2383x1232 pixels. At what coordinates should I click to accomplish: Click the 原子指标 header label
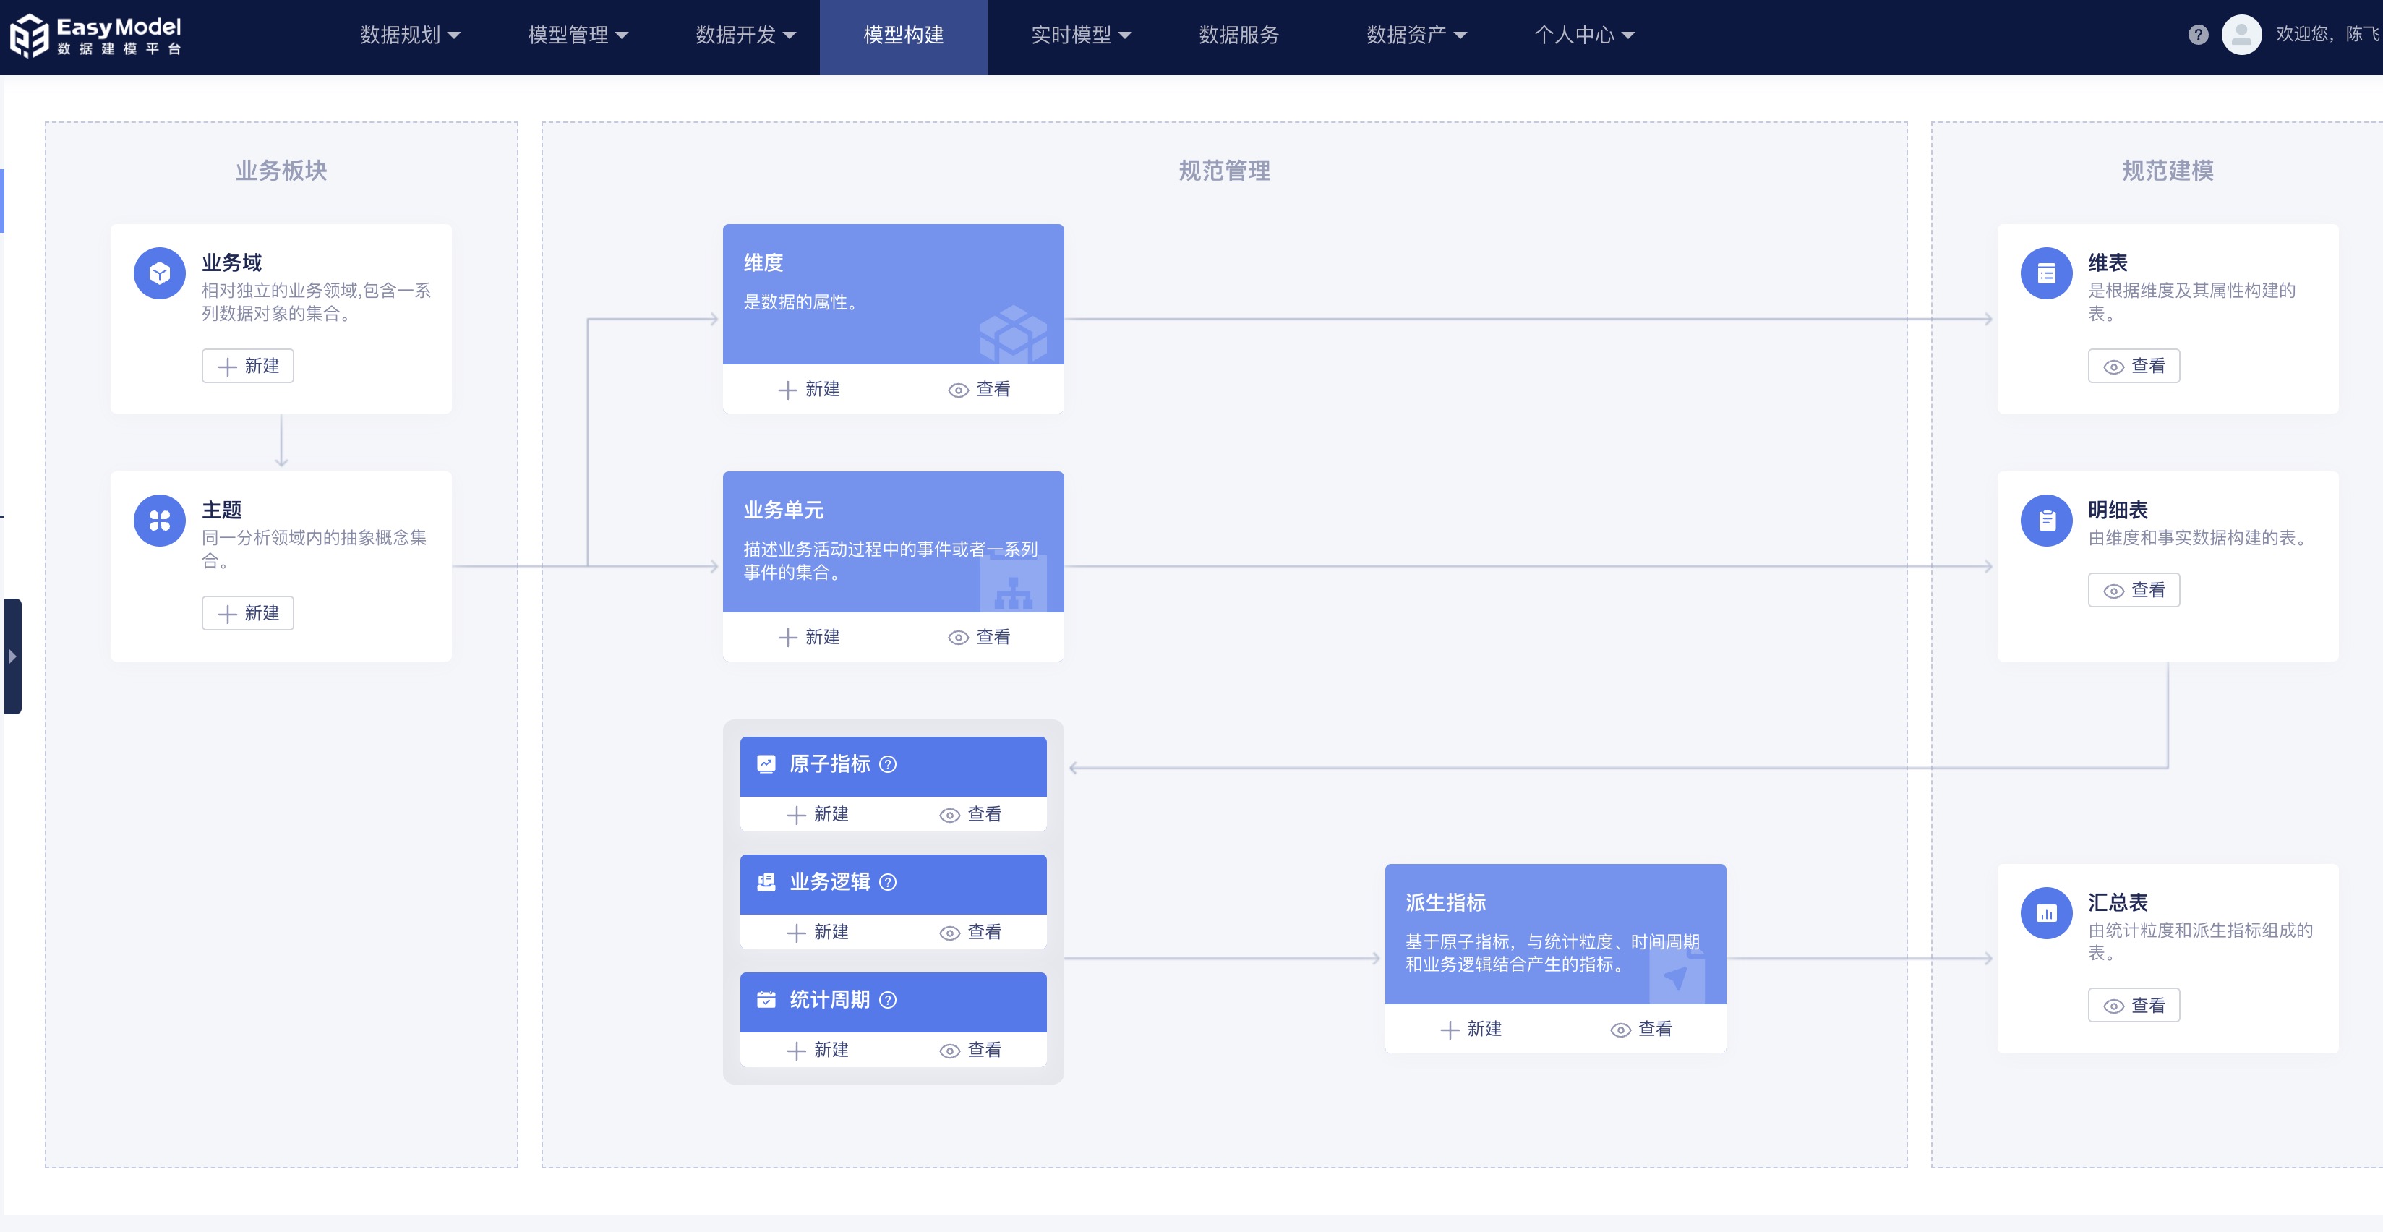[x=830, y=764]
